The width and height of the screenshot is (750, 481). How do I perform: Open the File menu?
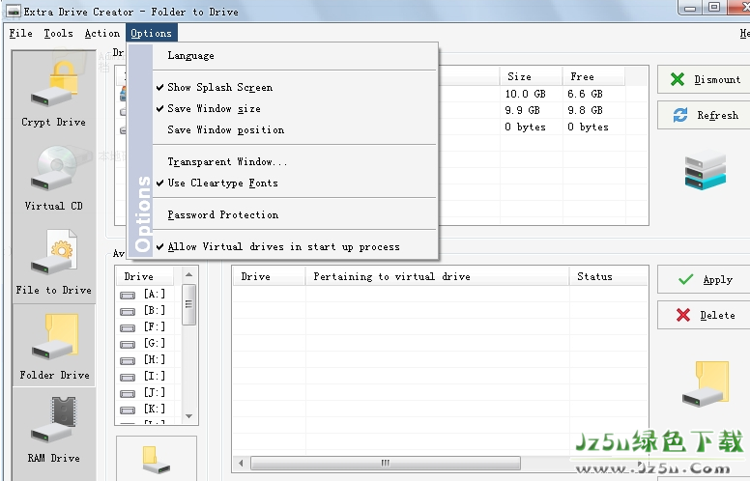click(x=21, y=34)
